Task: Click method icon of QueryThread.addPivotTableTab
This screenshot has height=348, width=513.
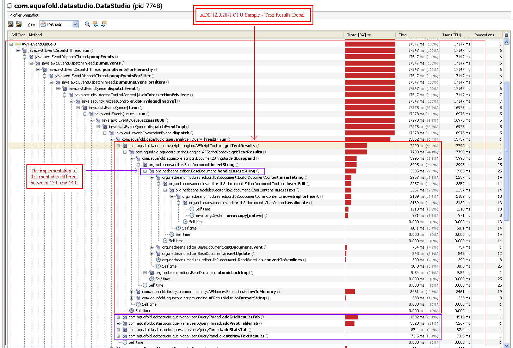Action: 125,323
